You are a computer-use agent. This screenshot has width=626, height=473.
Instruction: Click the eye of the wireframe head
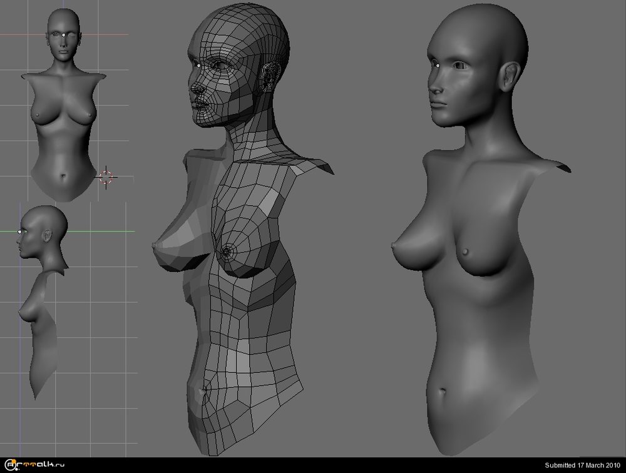tap(220, 65)
